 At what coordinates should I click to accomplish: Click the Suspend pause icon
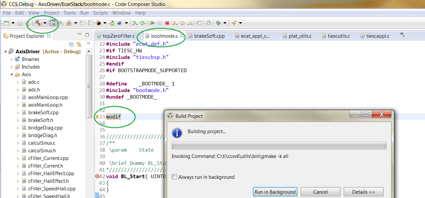click(159, 23)
